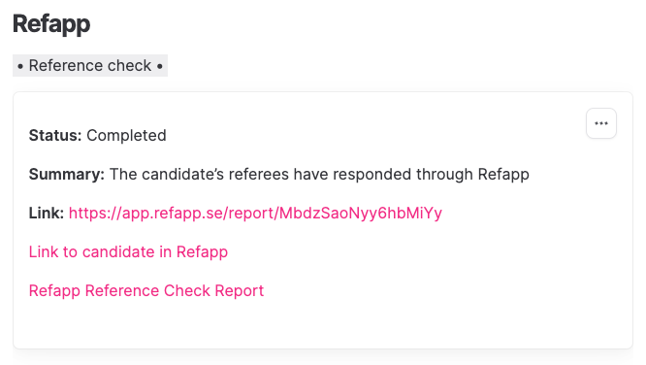
Task: Click the MbdzSaoNyy6hbMiYy report ID in URL
Action: click(x=361, y=214)
